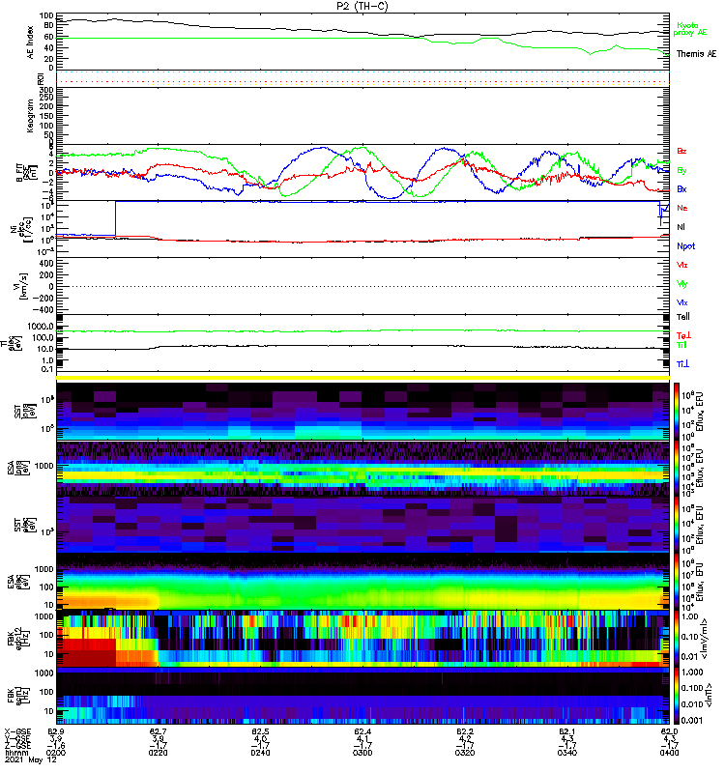Select the red Bz legend entry
The height and width of the screenshot is (773, 725).
(x=681, y=151)
